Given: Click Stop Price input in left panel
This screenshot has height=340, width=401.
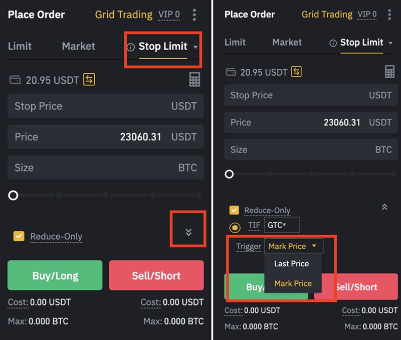Looking at the screenshot, I should point(105,106).
